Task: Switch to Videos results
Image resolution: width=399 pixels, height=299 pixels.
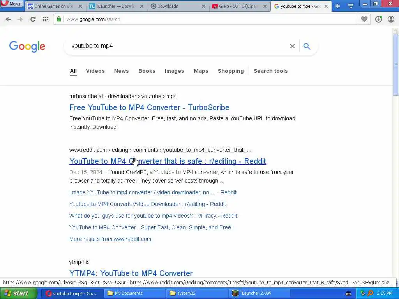Action: click(95, 71)
